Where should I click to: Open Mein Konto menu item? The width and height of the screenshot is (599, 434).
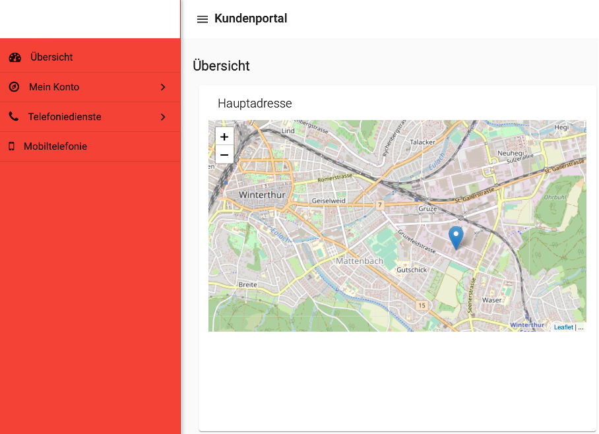pyautogui.click(x=90, y=87)
